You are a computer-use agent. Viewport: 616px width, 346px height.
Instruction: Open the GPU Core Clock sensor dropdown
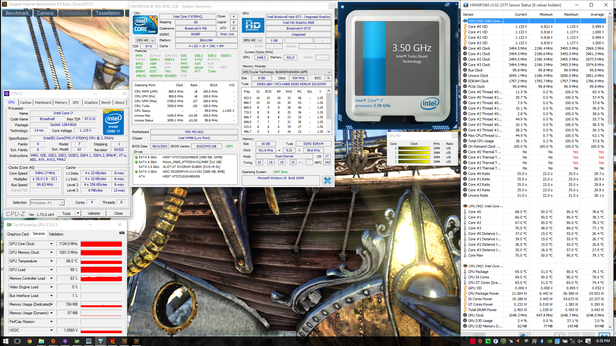click(x=51, y=244)
